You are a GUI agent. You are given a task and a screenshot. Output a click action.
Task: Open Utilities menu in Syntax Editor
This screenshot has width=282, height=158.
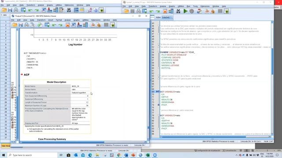(181, 6)
